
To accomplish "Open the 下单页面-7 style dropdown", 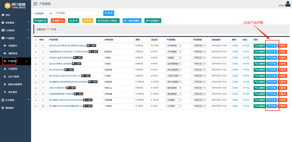I will tap(199, 88).
